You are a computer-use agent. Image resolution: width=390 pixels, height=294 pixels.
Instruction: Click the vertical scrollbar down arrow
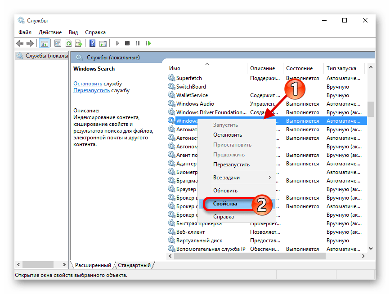tap(371, 249)
